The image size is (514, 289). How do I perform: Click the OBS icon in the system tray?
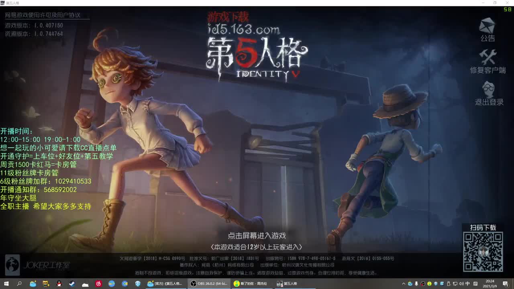[423, 284]
